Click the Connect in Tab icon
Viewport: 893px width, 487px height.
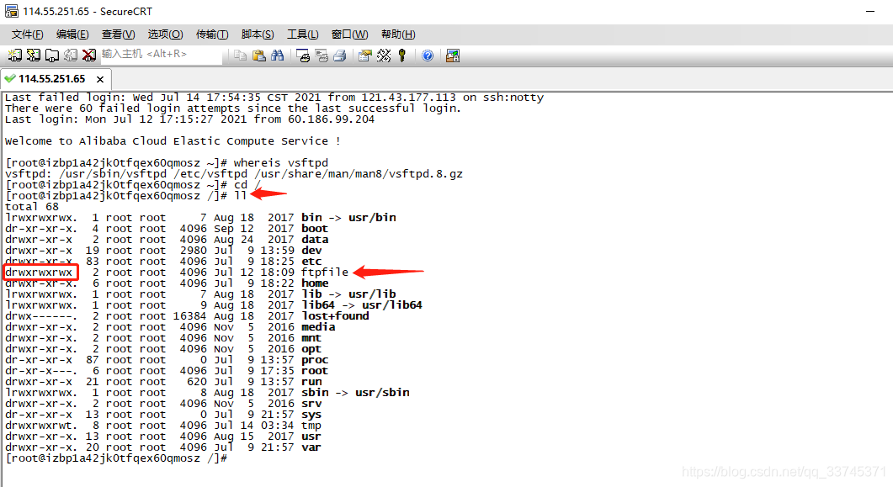(x=52, y=56)
